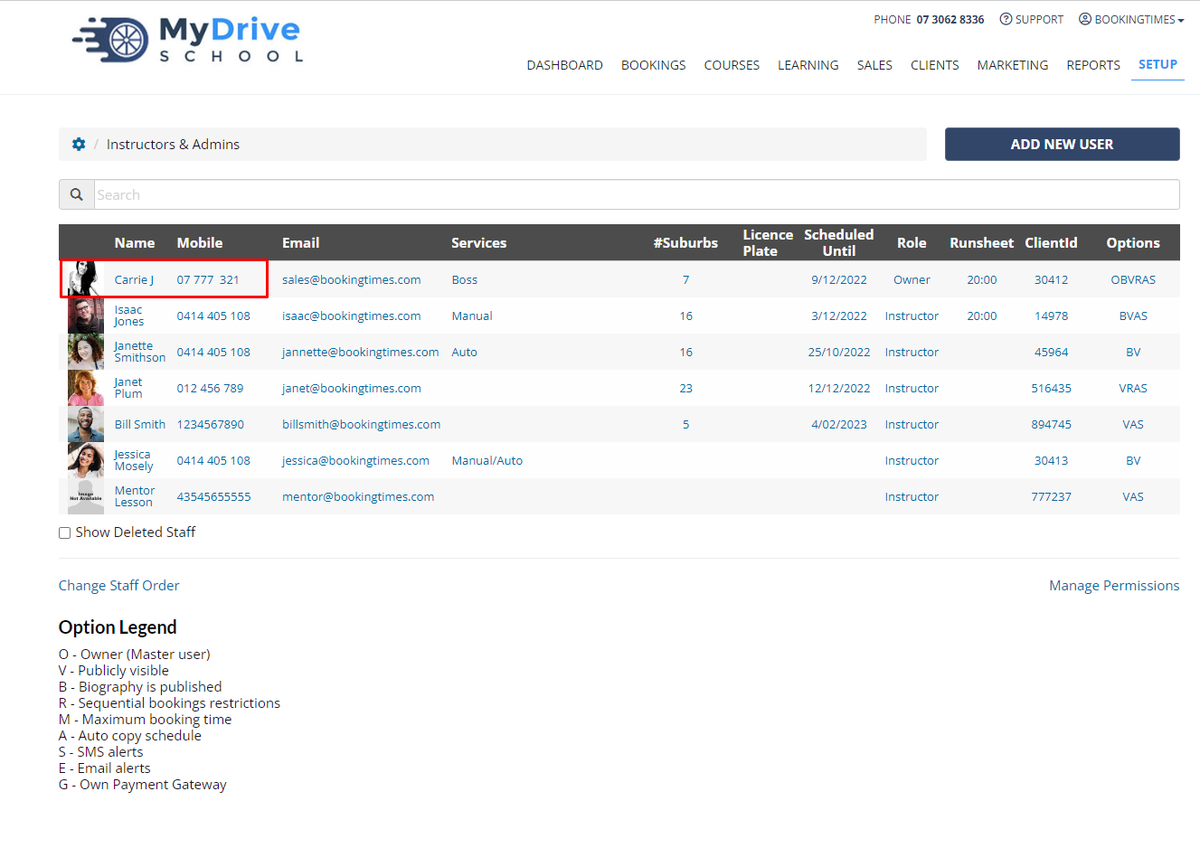Open the Manage Permissions link
This screenshot has width=1200, height=848.
click(x=1114, y=586)
